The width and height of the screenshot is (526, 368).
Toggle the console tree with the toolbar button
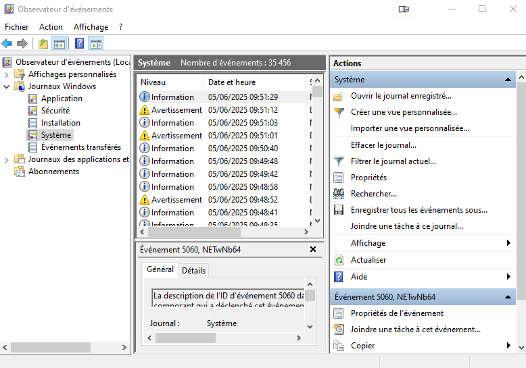(x=59, y=44)
